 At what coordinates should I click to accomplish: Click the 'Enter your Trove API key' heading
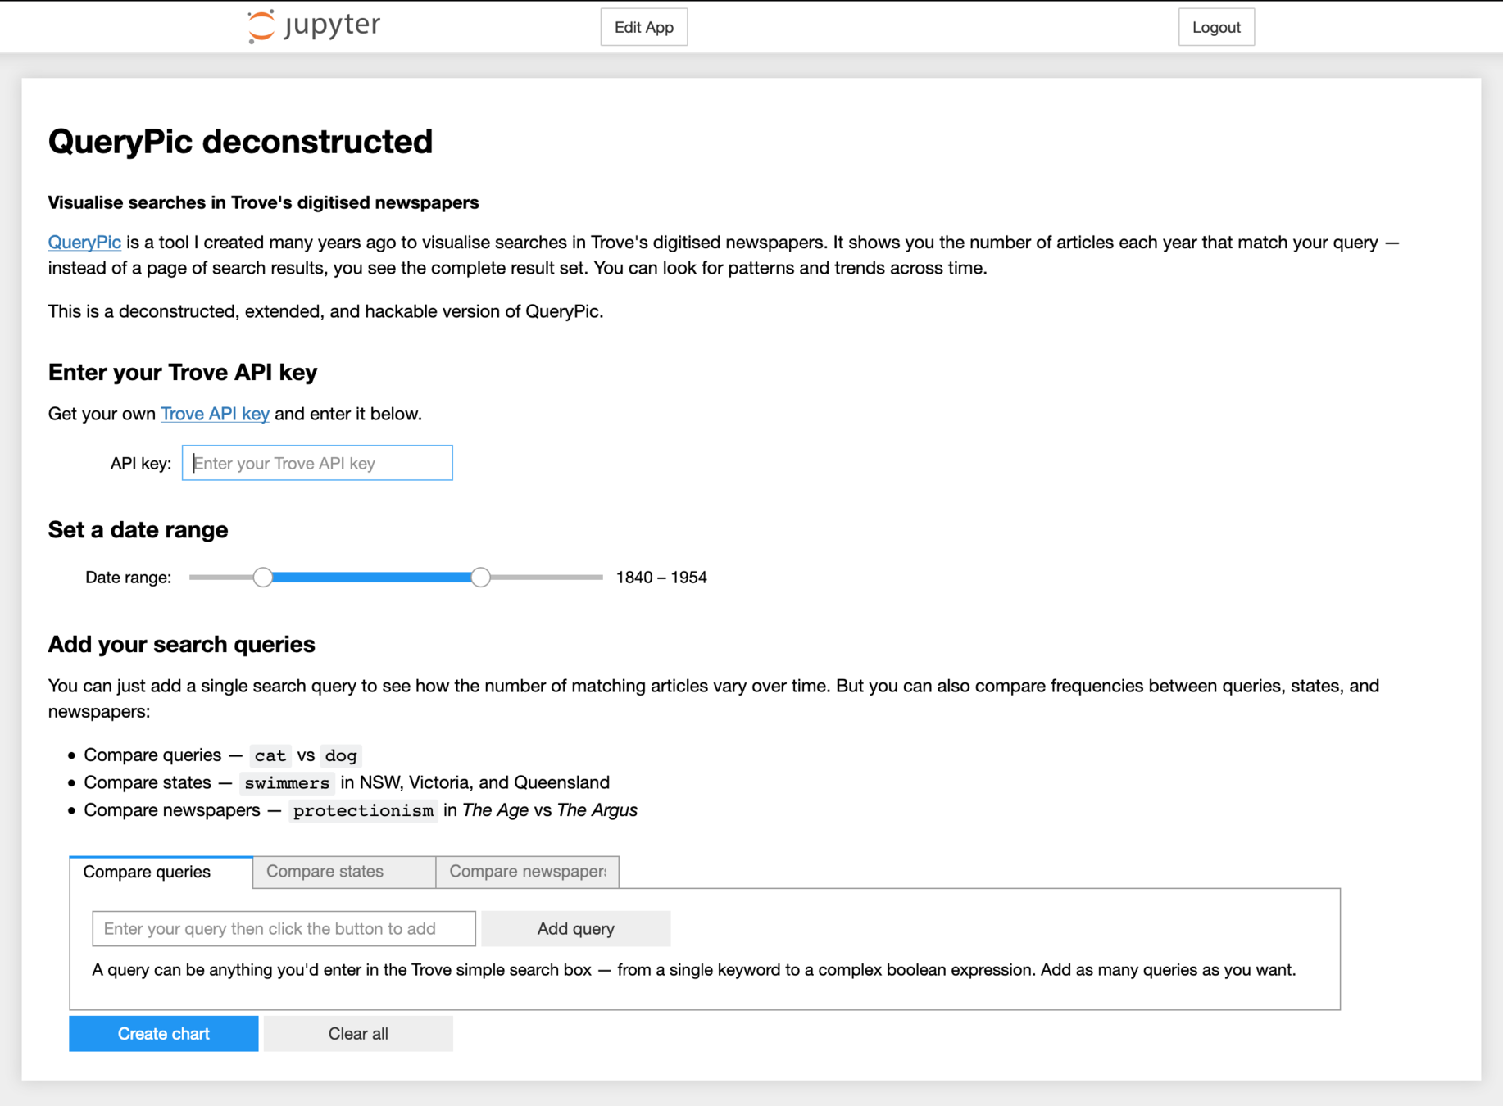pos(183,373)
